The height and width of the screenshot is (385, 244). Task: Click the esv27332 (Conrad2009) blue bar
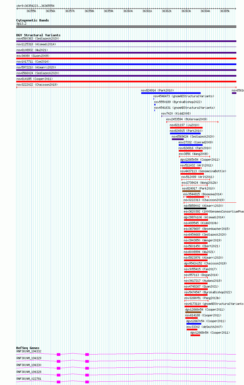pos(191,145)
